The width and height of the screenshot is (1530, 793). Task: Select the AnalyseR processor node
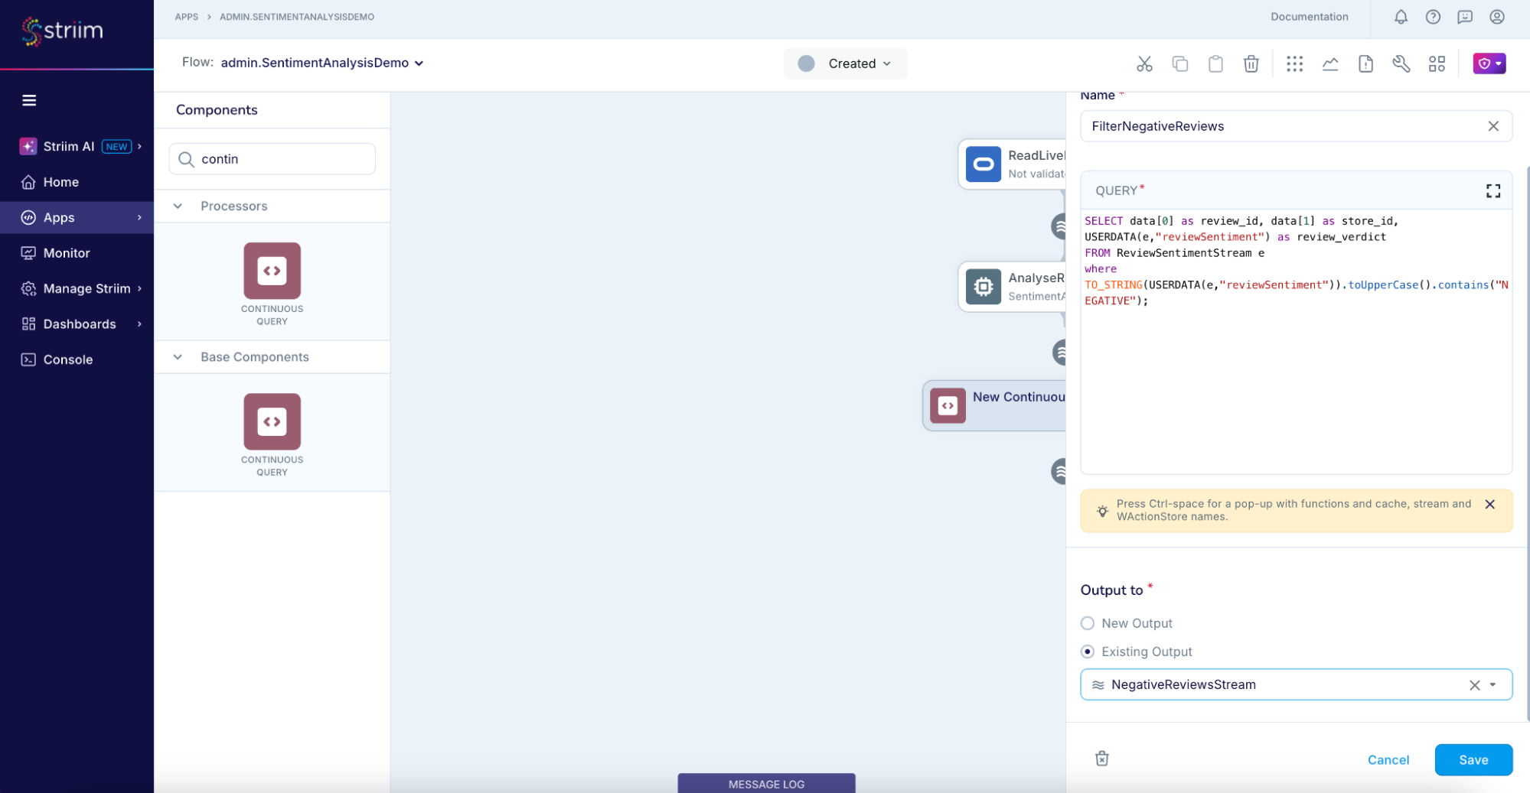pyautogui.click(x=1012, y=287)
